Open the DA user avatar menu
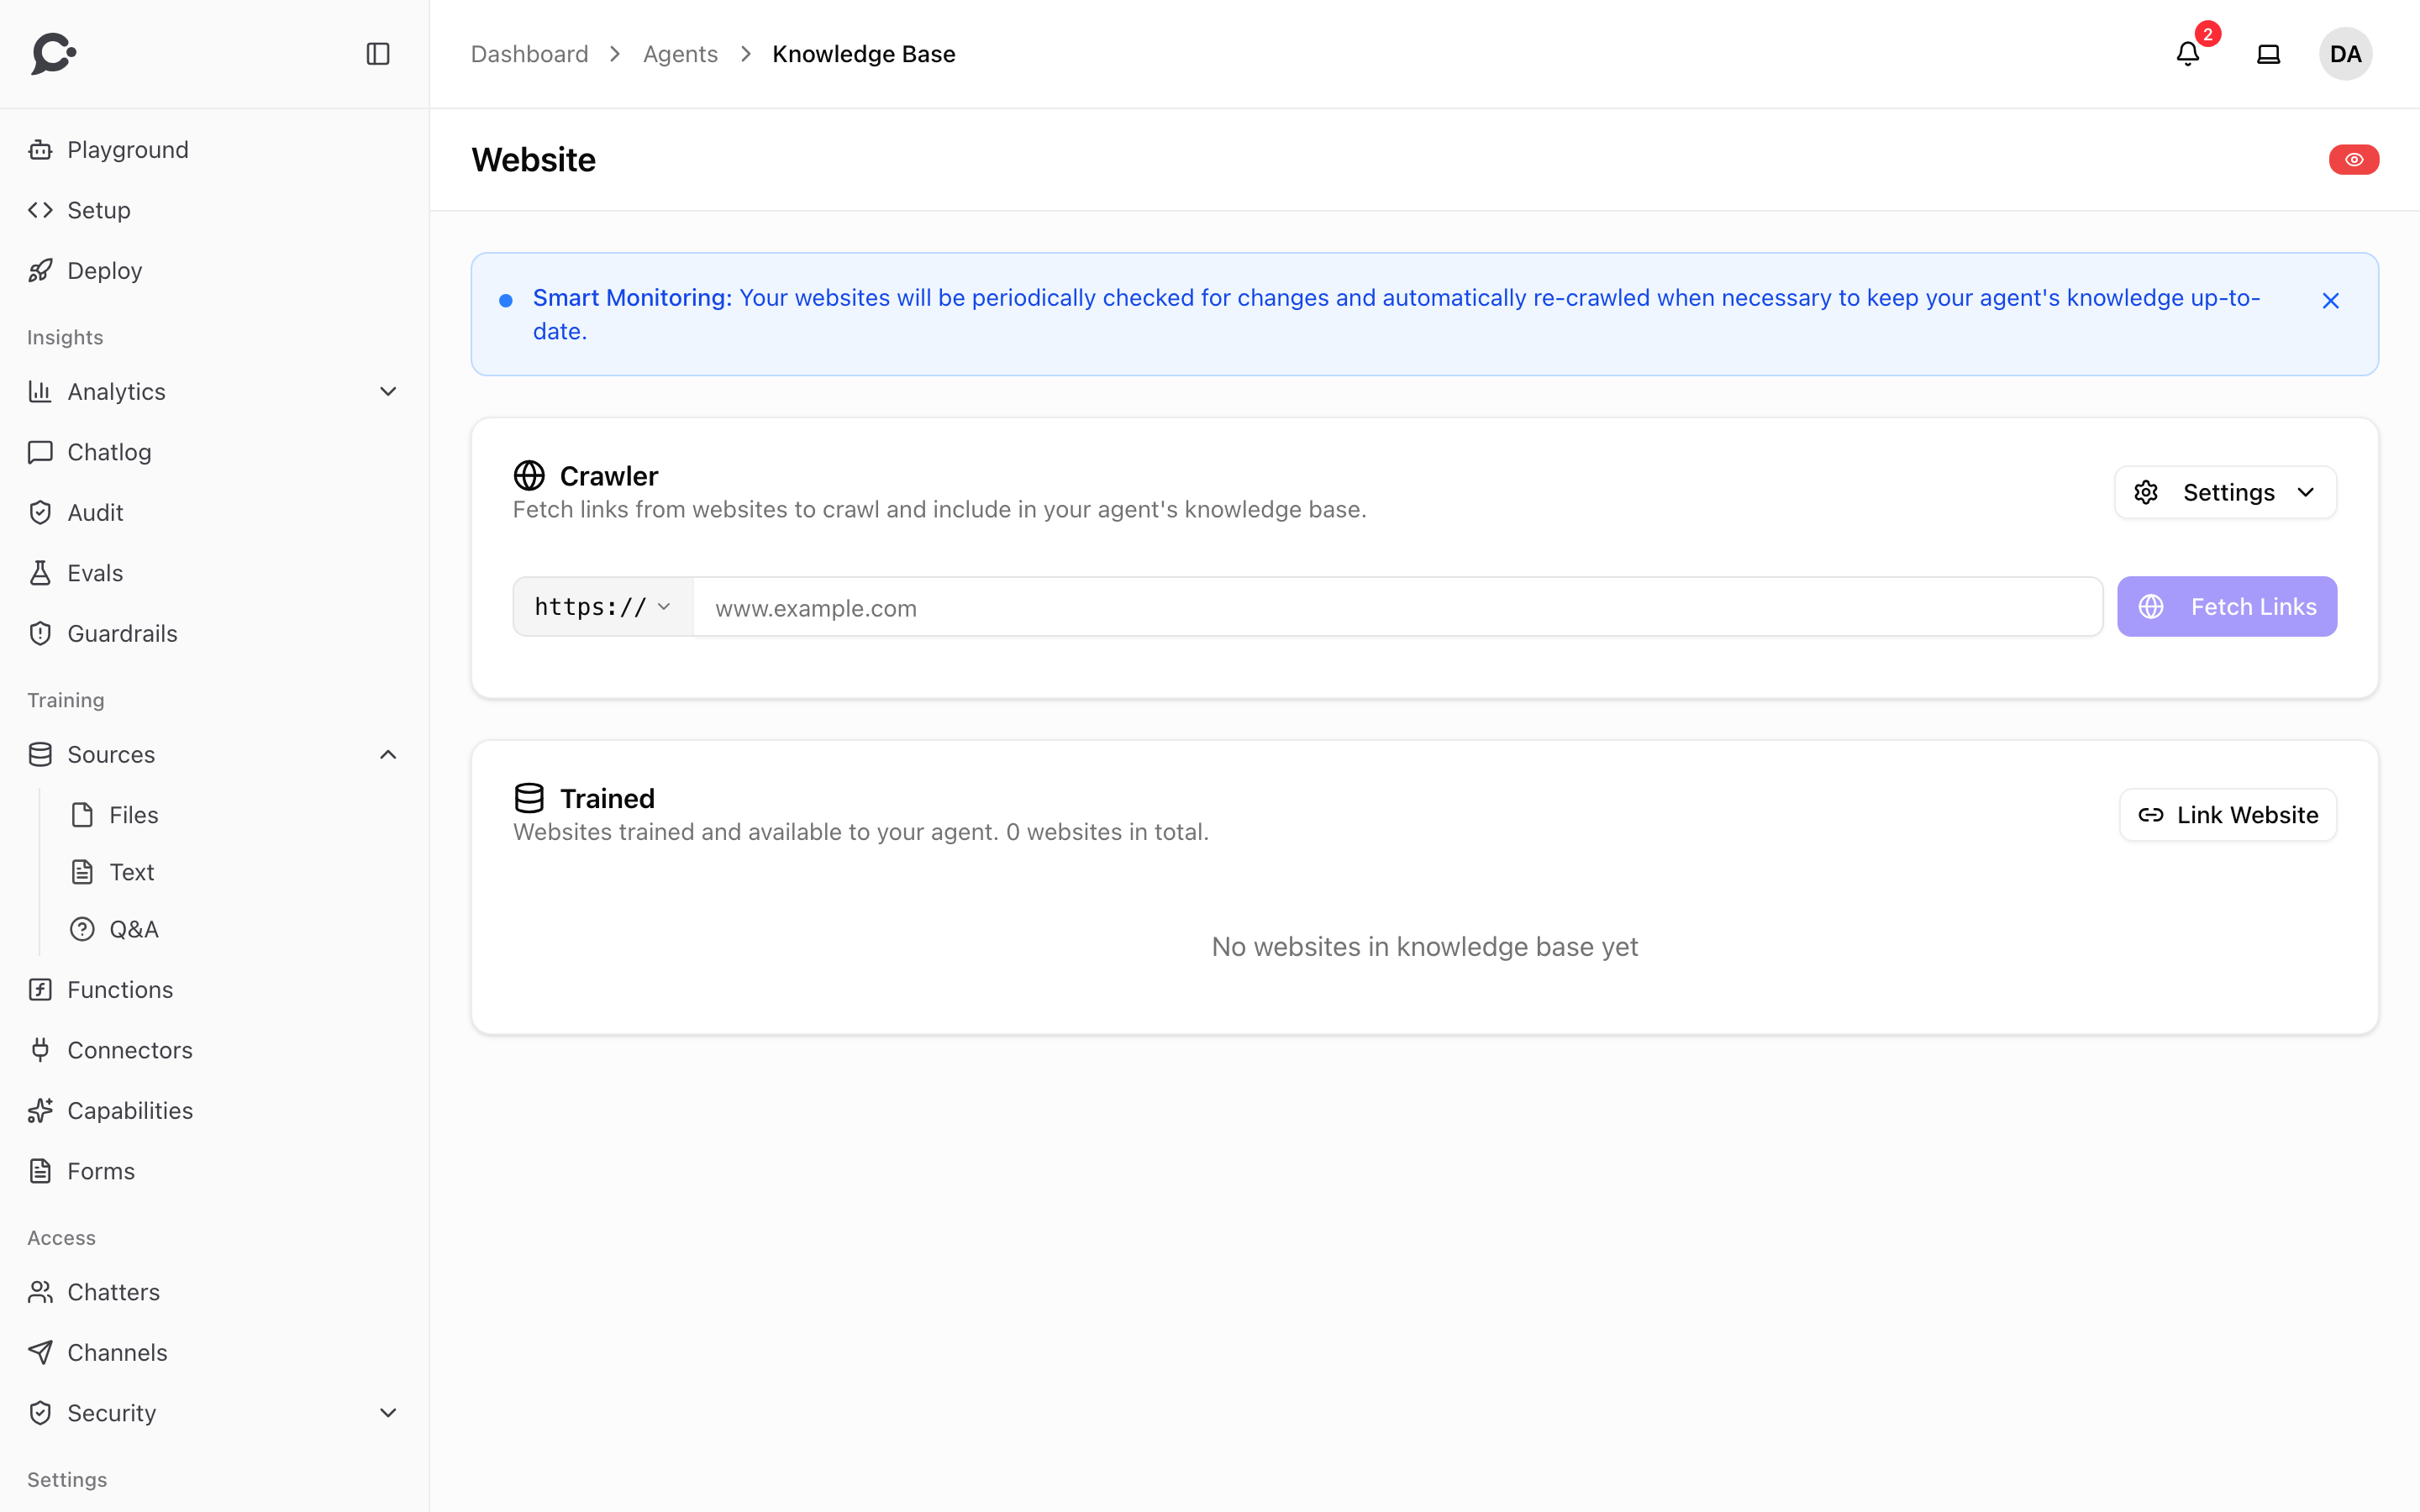 pyautogui.click(x=2345, y=54)
